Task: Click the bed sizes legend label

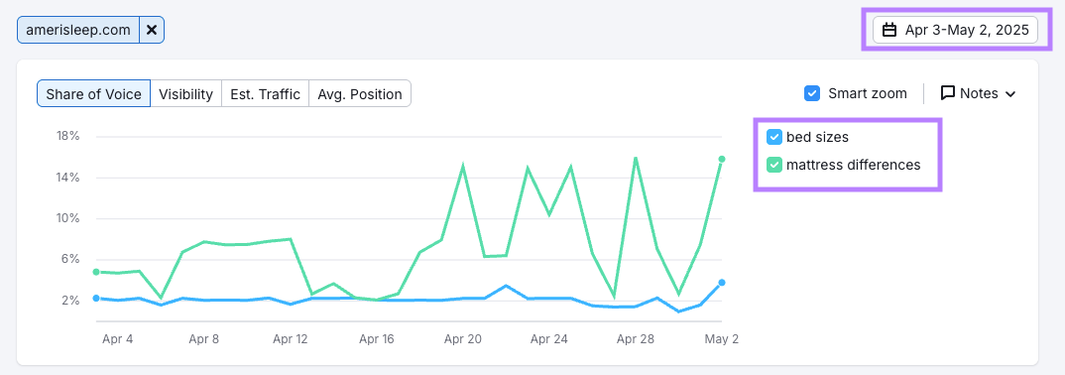Action: pos(817,137)
